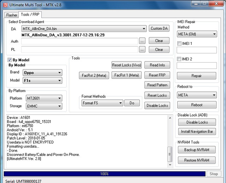Browse for PL file with ellipsis button
226x183 pixels.
click(x=142, y=49)
